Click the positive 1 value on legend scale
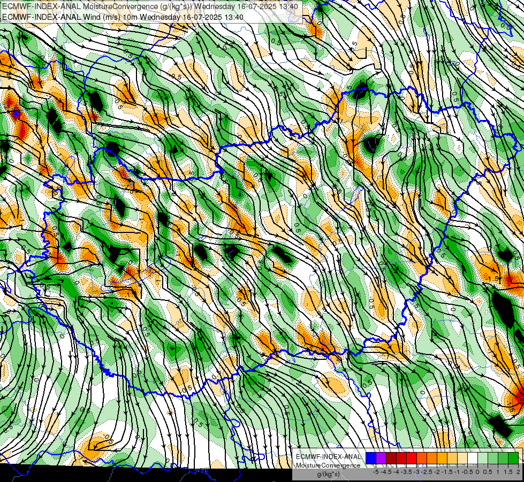Image resolution: width=524 pixels, height=482 pixels. click(x=498, y=472)
